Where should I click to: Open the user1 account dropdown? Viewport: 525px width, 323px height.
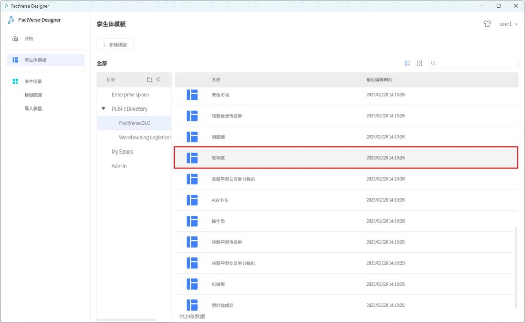coord(508,24)
